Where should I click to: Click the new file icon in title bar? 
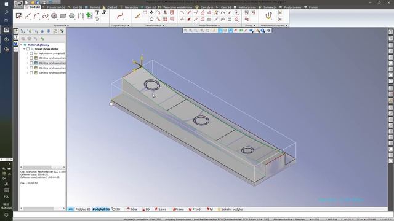click(x=26, y=2)
